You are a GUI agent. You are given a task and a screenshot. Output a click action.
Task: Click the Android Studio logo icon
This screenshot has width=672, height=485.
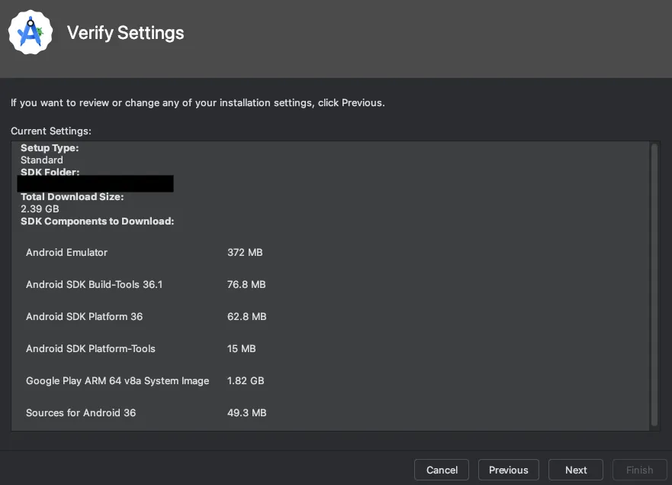coord(31,33)
